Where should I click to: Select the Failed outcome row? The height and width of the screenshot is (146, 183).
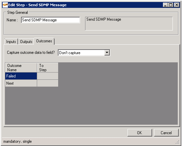click(x=21, y=76)
